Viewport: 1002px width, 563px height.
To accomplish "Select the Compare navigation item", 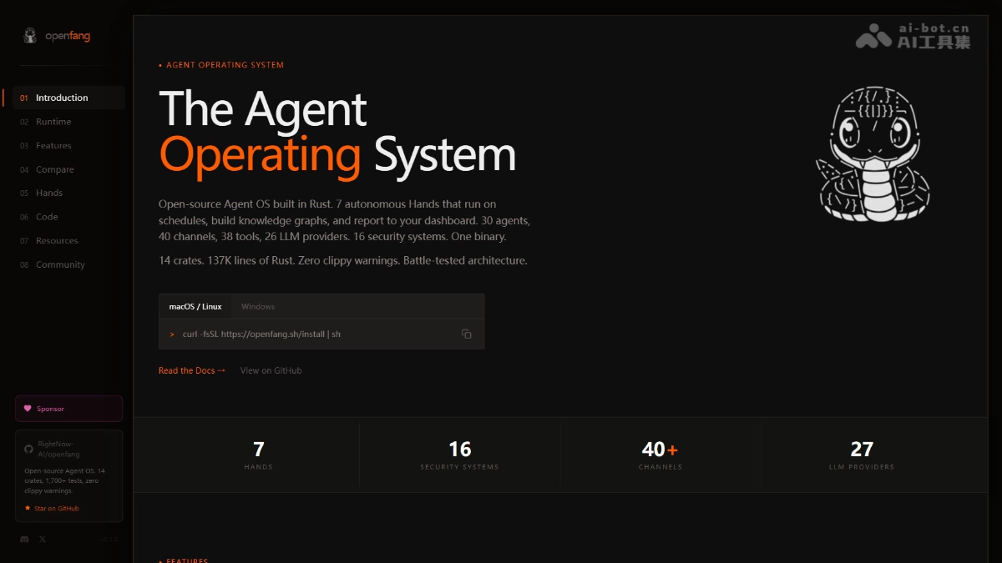I will (x=55, y=169).
